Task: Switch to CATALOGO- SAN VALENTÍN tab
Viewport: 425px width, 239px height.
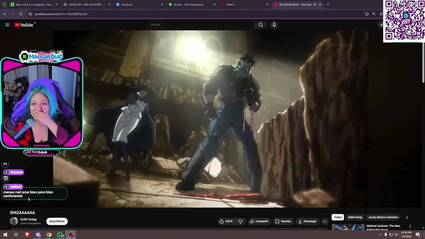Action: (x=86, y=5)
